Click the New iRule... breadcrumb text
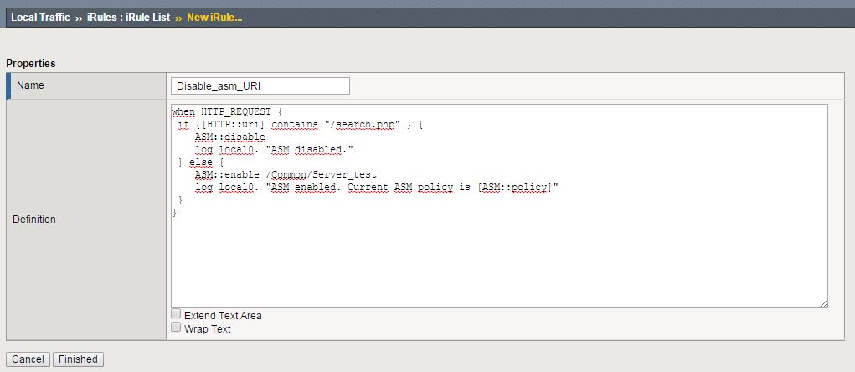Image resolution: width=855 pixels, height=372 pixels. pos(214,18)
